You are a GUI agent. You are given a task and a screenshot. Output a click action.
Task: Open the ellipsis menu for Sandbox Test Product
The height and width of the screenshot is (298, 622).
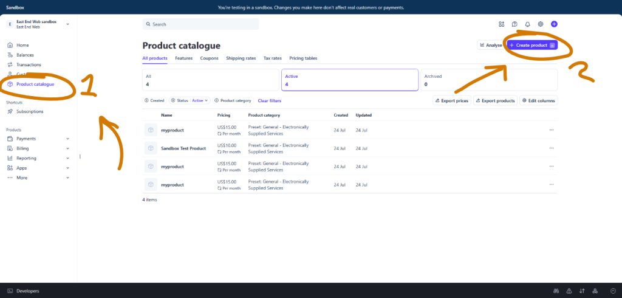click(552, 148)
